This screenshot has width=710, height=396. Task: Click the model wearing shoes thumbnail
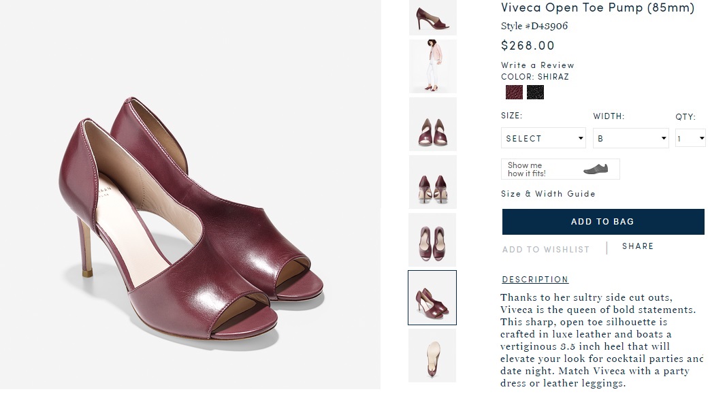click(432, 66)
